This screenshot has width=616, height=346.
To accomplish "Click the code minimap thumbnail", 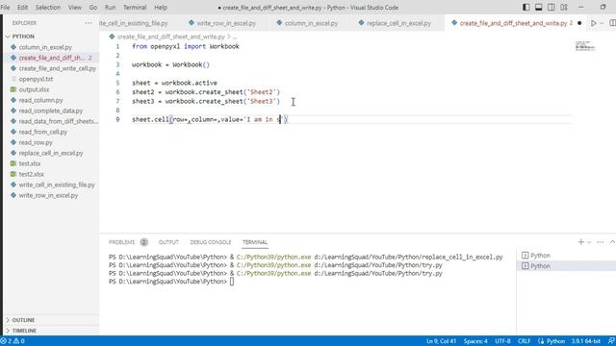I will click(585, 46).
